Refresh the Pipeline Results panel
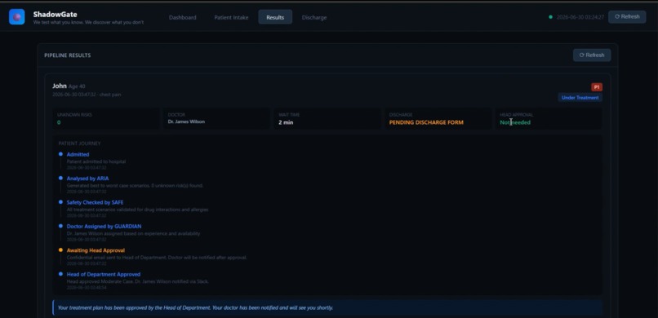658x318 pixels. pyautogui.click(x=592, y=55)
